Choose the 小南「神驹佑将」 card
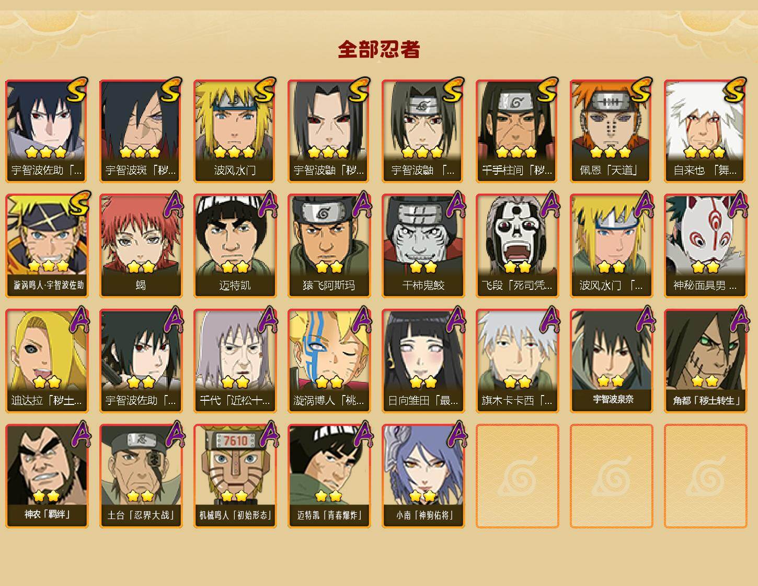This screenshot has width=758, height=586. [423, 476]
